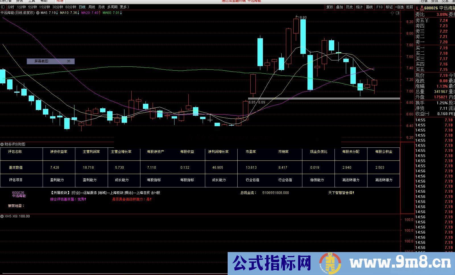Switch to the 分时 intraday view
Viewport: 455px width, 275px height.
[11, 7]
